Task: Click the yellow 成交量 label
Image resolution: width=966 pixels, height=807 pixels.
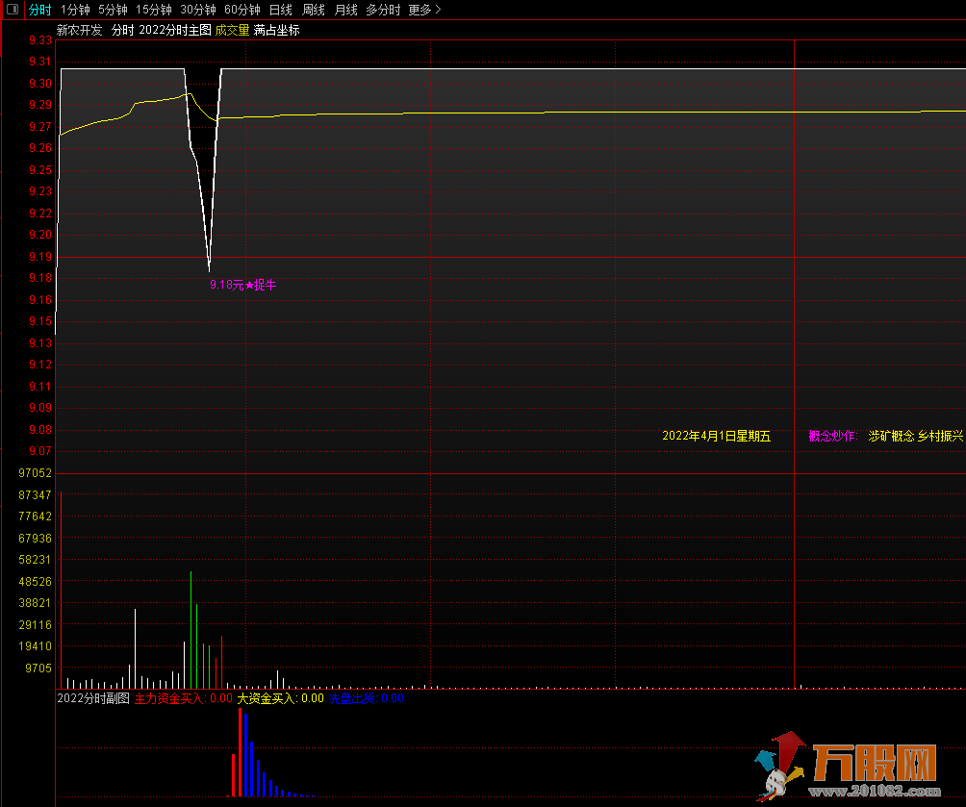Action: coord(232,30)
